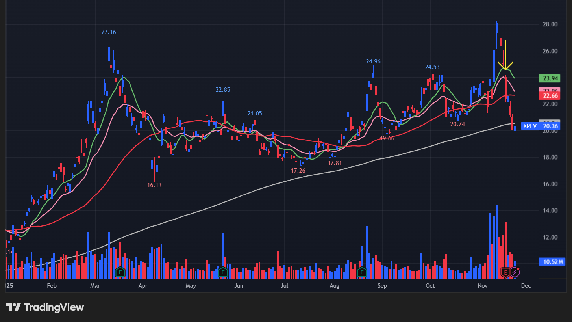Click the red 22.66 moving average label
The image size is (572, 322).
coord(551,96)
